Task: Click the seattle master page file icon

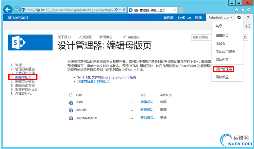Action: click(x=70, y=110)
